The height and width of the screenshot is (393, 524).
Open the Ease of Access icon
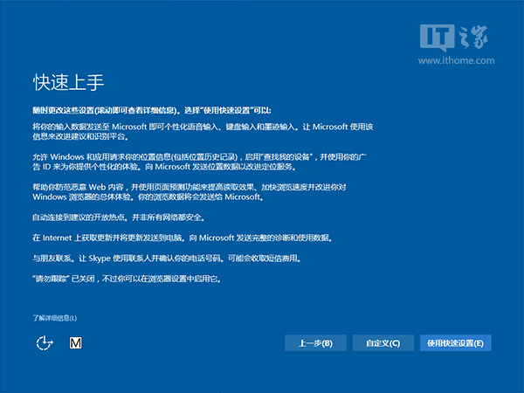click(x=45, y=343)
